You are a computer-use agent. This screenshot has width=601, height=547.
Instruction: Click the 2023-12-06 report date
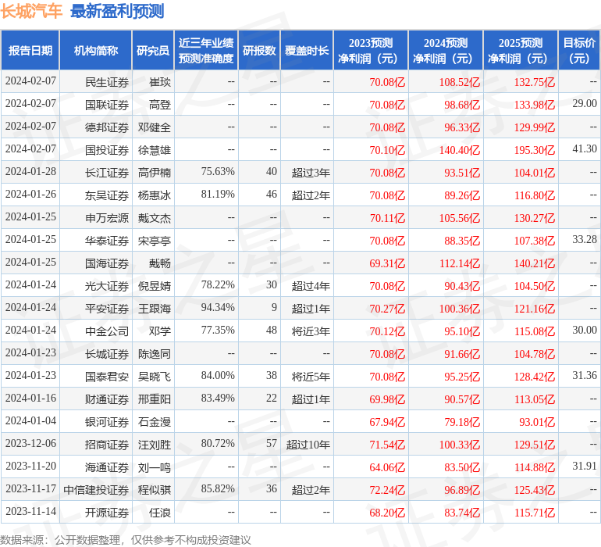point(30,443)
